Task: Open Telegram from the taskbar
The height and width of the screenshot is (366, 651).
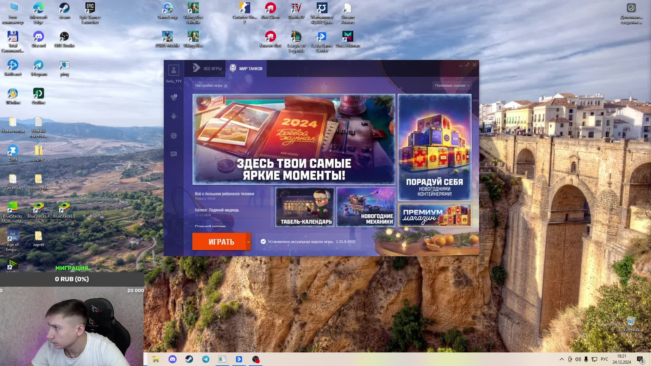Action: point(206,359)
